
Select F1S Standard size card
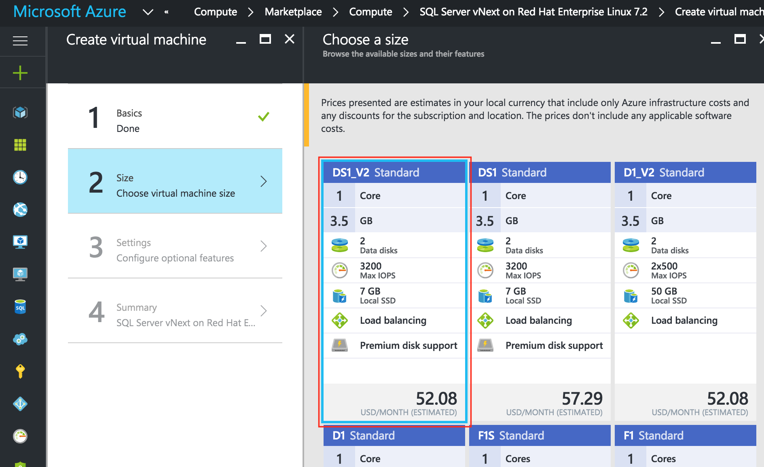click(540, 446)
